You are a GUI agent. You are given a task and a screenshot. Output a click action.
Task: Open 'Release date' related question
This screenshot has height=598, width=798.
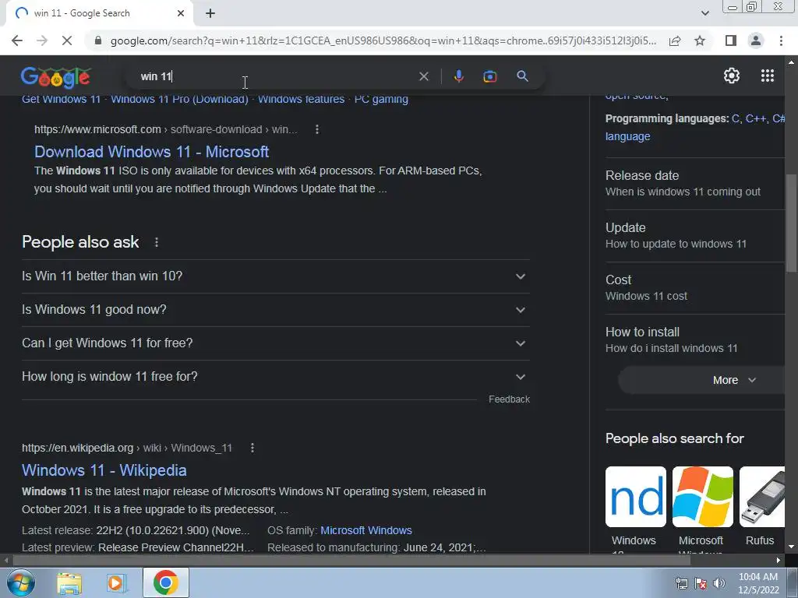pos(694,183)
